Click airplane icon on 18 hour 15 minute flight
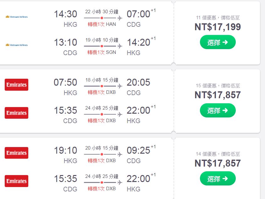The image size is (265, 199). 120,86
